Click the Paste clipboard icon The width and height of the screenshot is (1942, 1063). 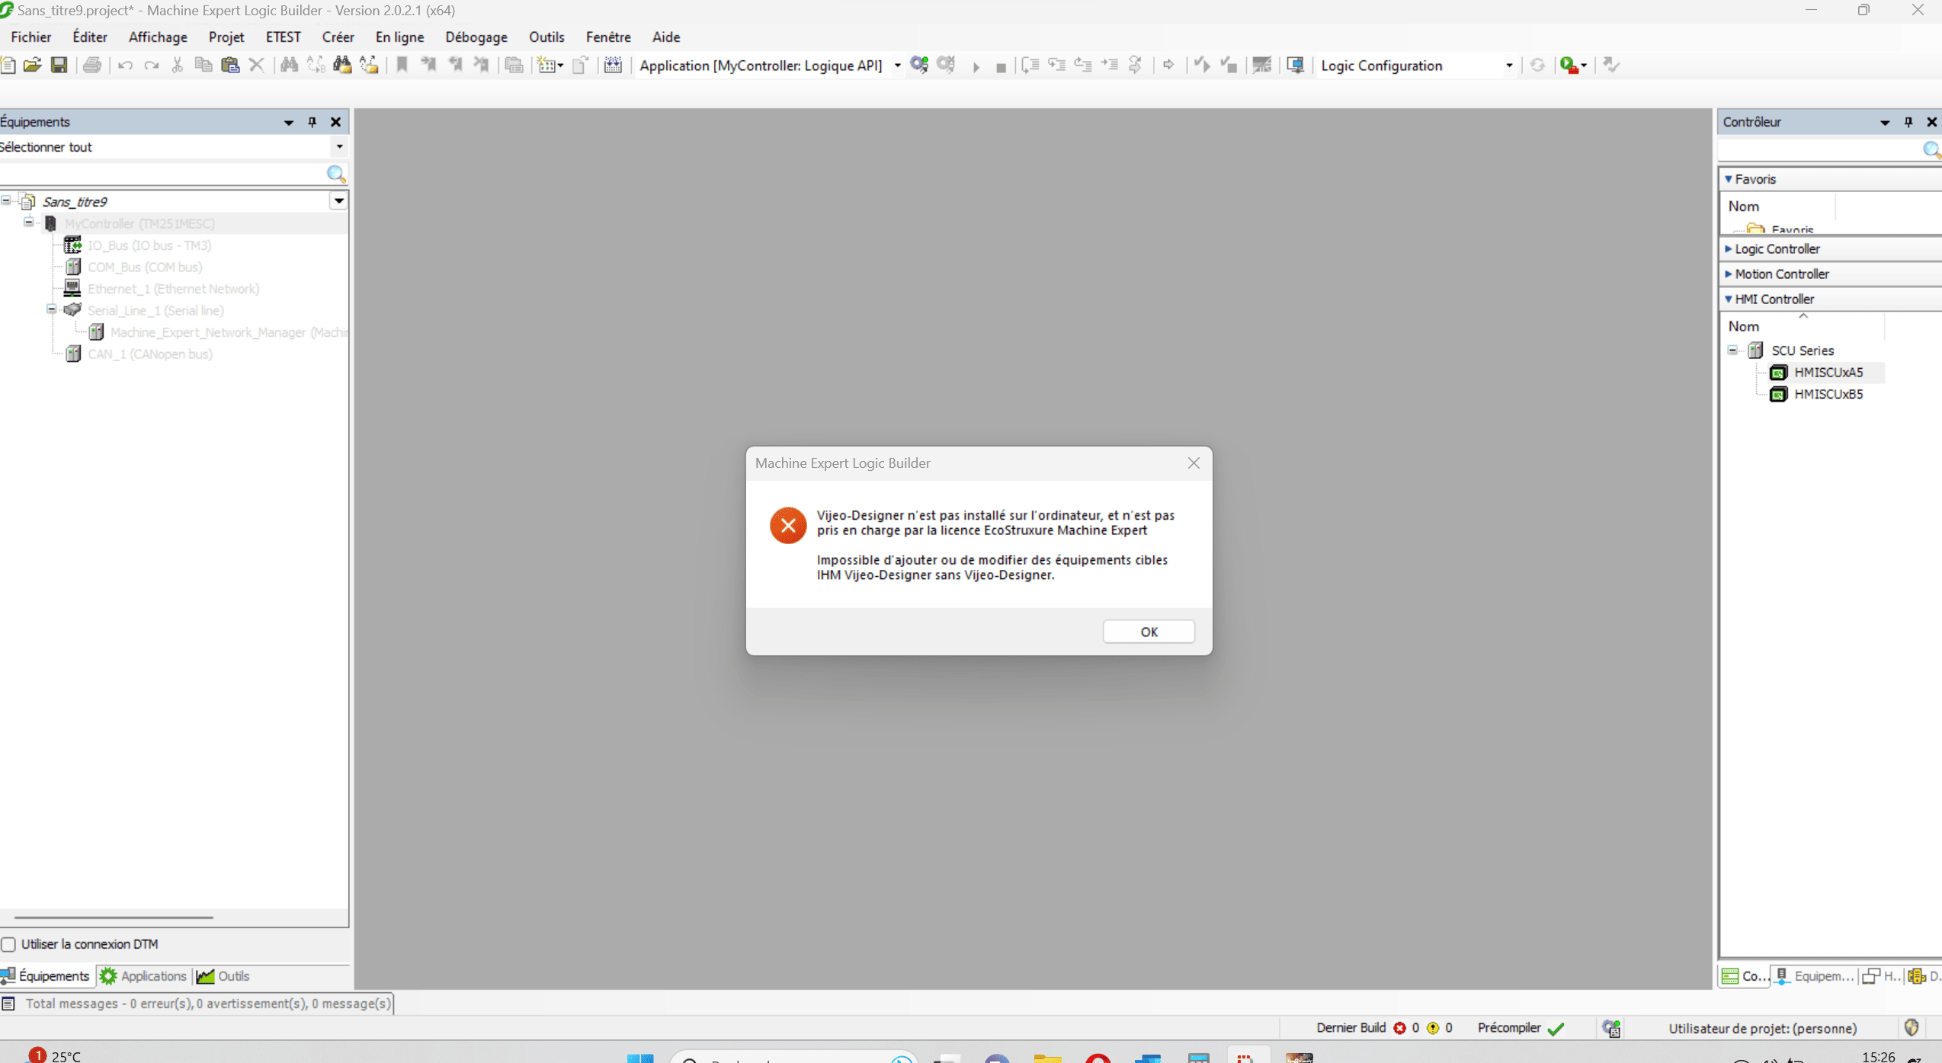click(229, 66)
